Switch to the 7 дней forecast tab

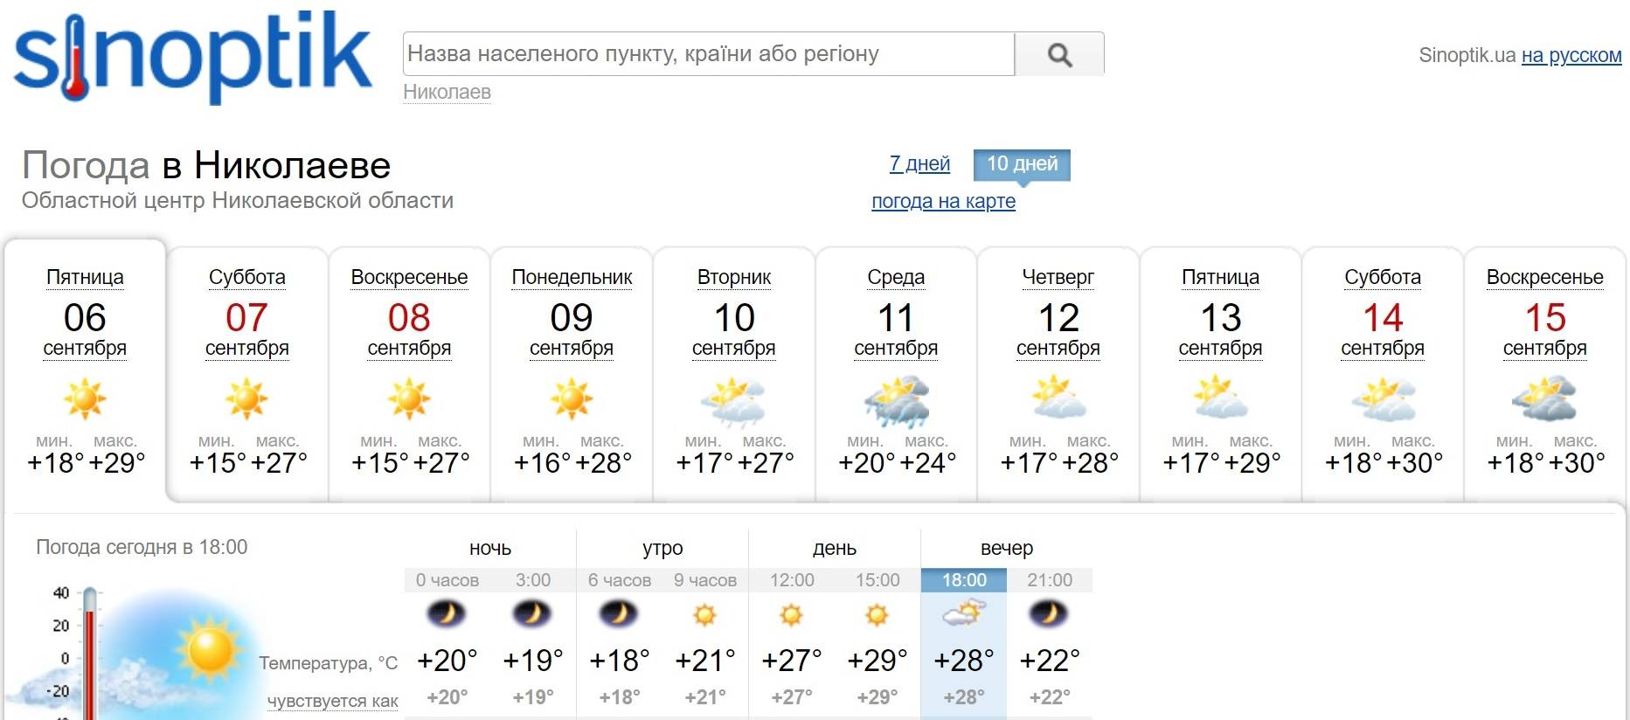pos(919,163)
